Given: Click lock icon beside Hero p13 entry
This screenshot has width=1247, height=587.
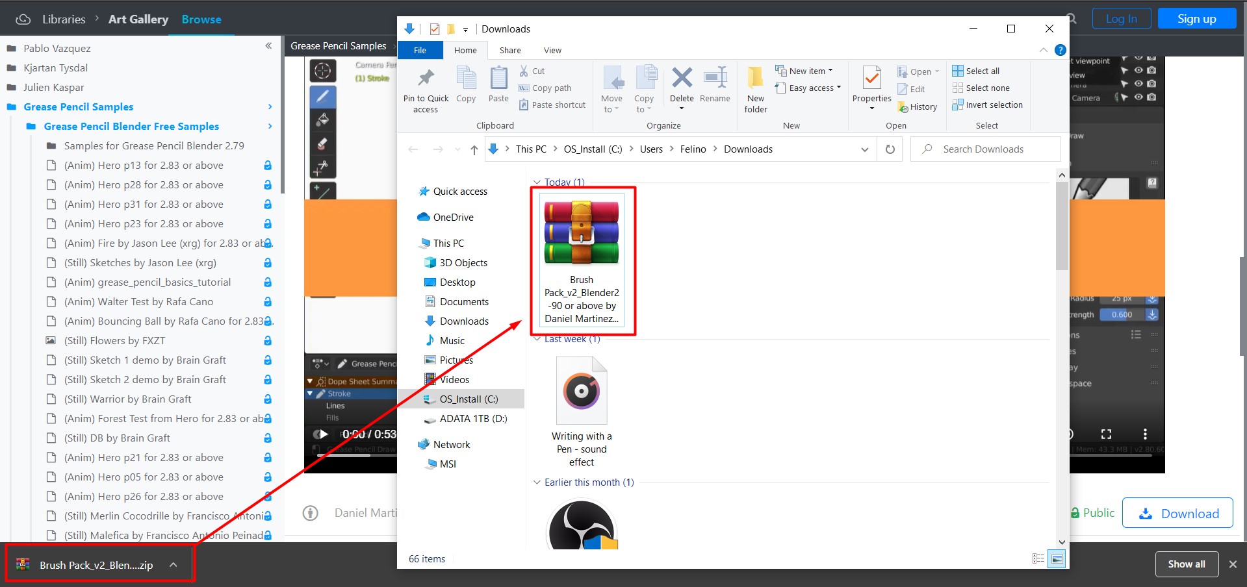Looking at the screenshot, I should coord(268,166).
